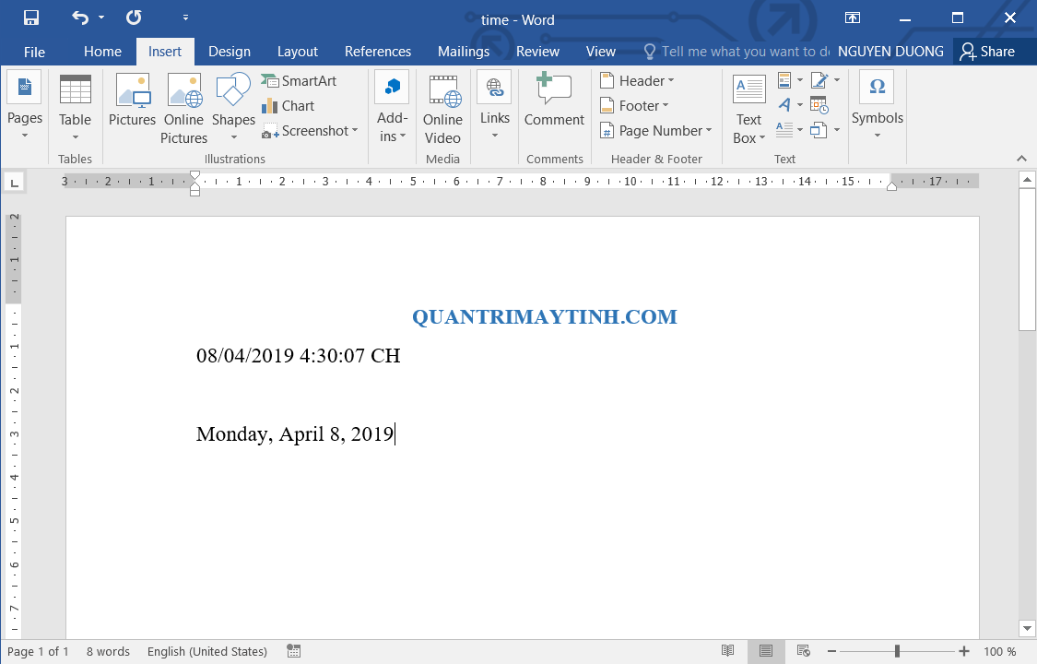Switch to the Home tab

coord(102,52)
